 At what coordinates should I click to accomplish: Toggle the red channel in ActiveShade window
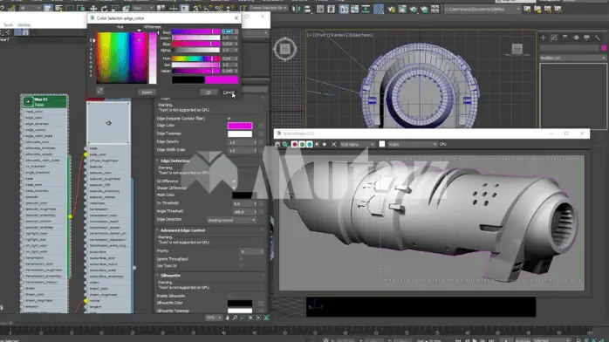coord(294,145)
